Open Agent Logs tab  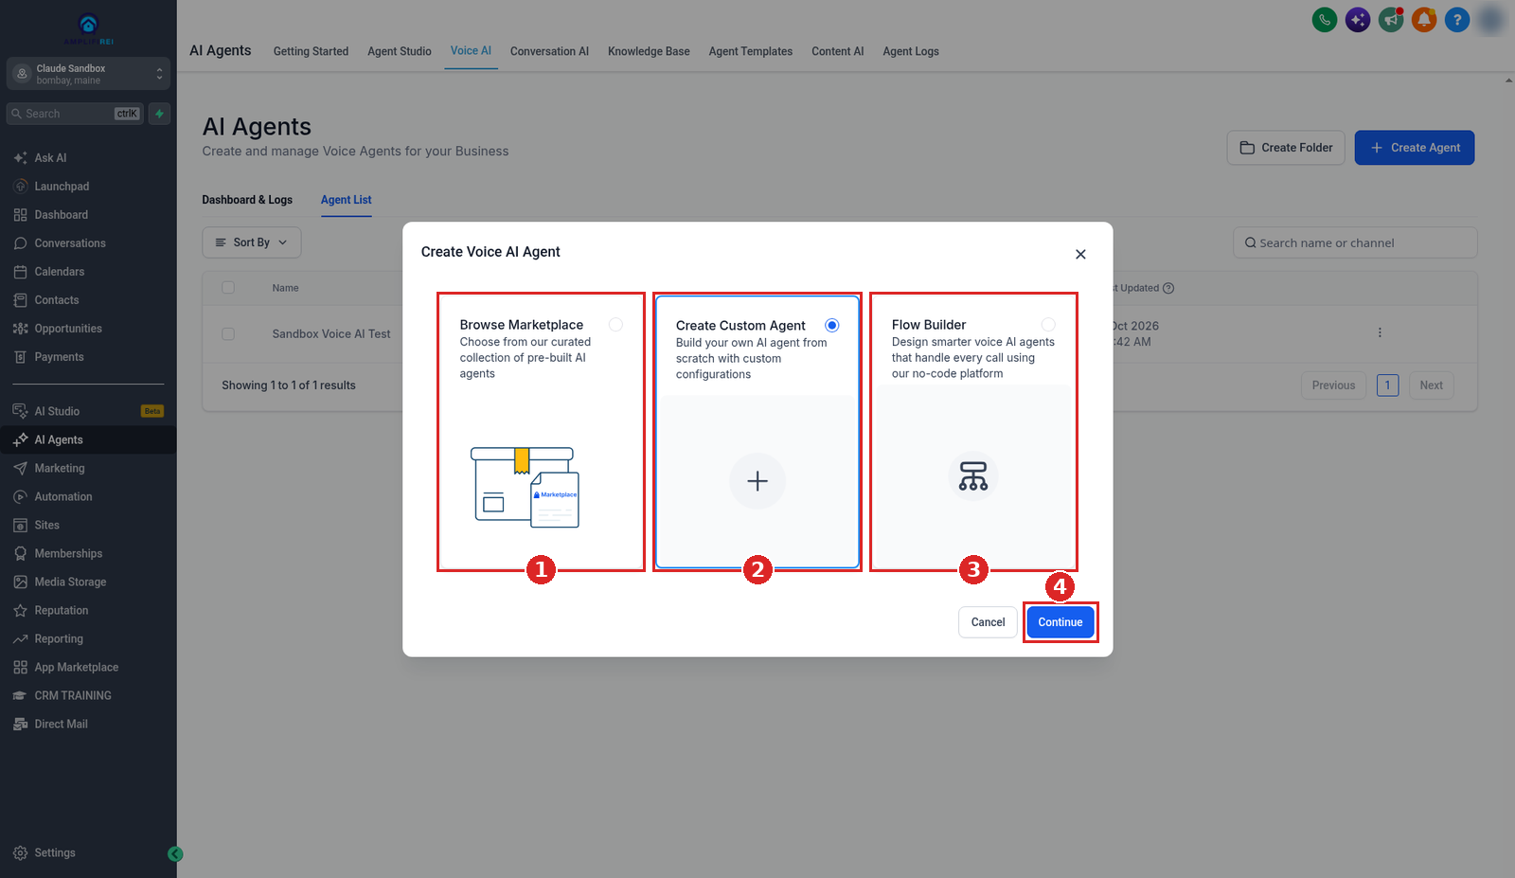tap(911, 51)
